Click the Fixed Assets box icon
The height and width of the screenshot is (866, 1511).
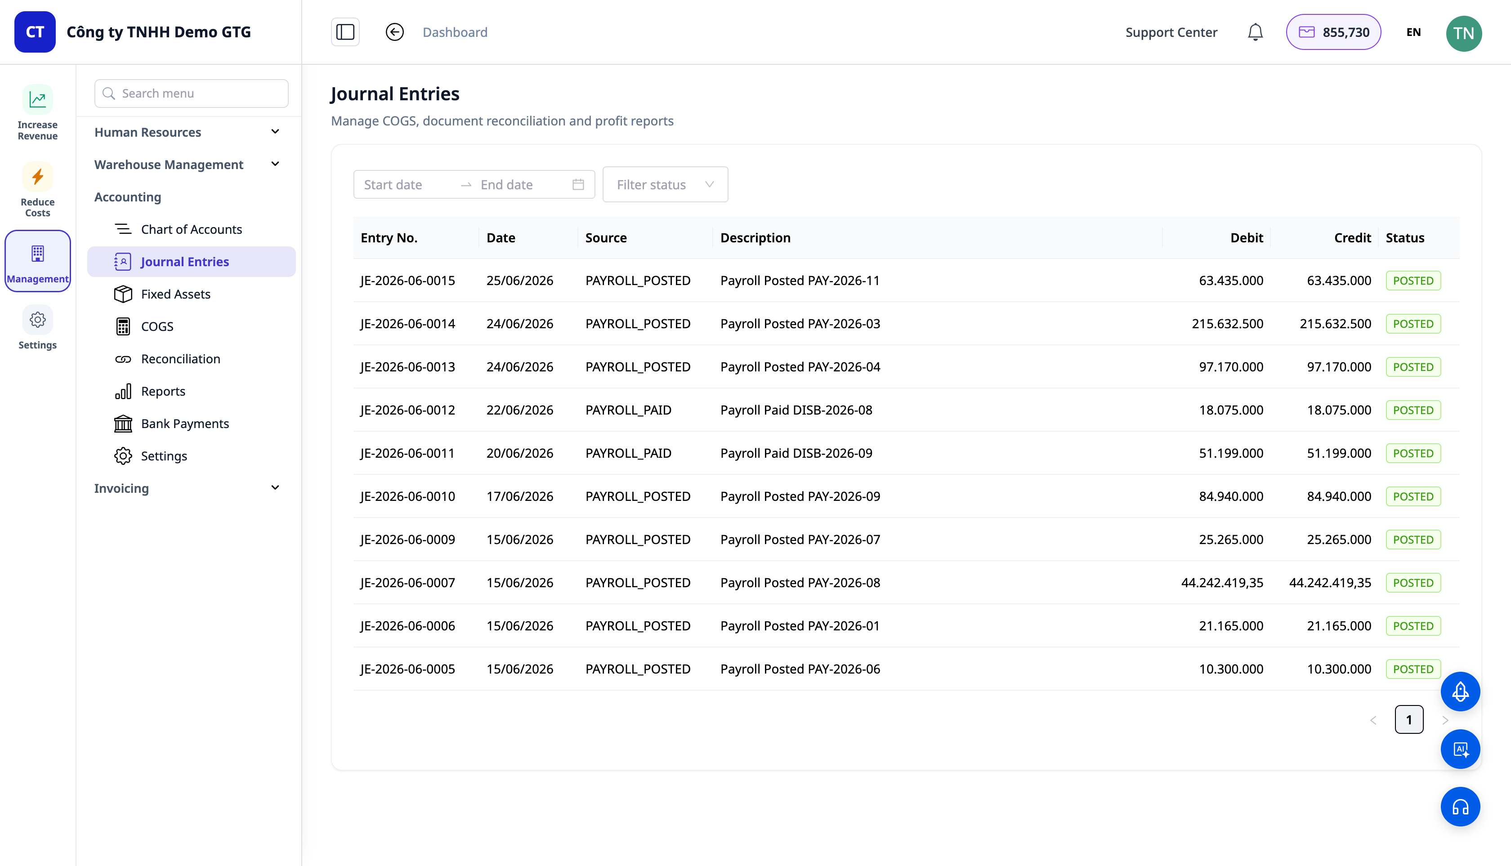tap(123, 294)
